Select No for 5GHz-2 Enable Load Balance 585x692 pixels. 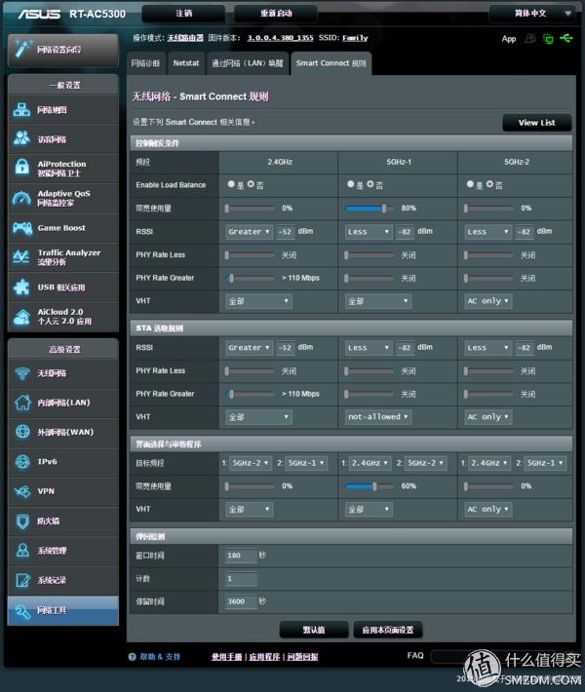[x=489, y=184]
